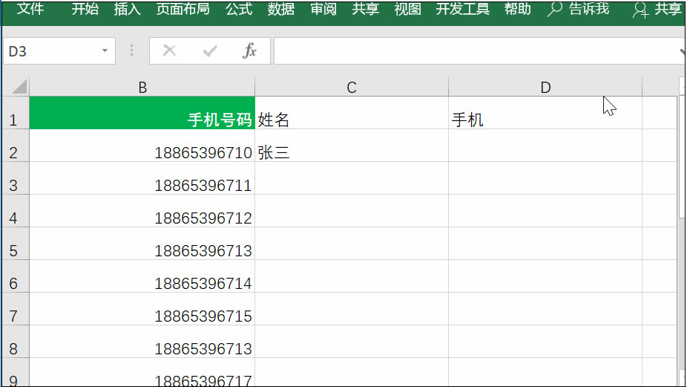Select cell containing 18865396717
This screenshot has width=687, height=387.
(142, 373)
